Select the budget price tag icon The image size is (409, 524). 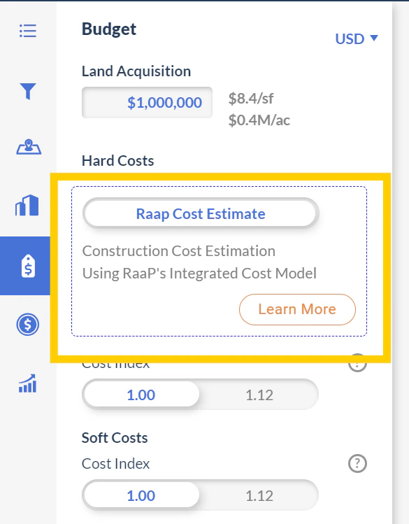[29, 266]
